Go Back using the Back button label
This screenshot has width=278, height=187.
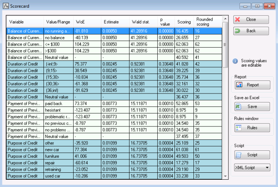coord(251,30)
